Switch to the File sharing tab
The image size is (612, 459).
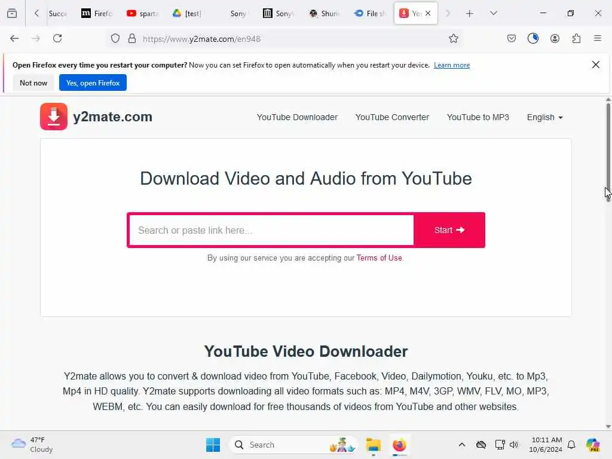[370, 13]
